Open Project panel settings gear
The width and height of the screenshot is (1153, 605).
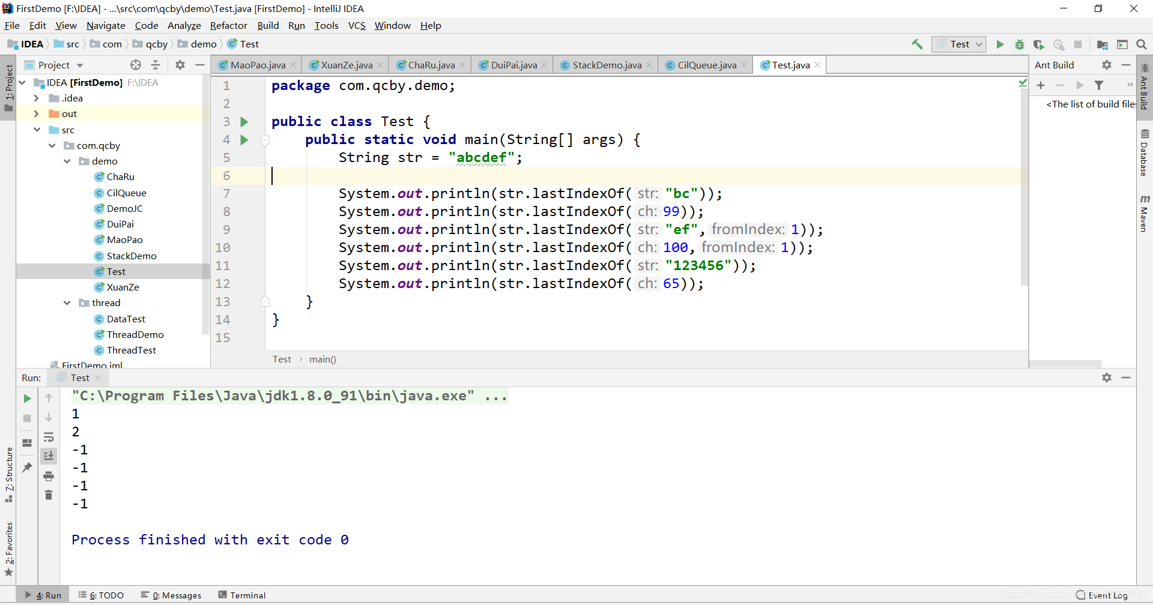click(180, 65)
